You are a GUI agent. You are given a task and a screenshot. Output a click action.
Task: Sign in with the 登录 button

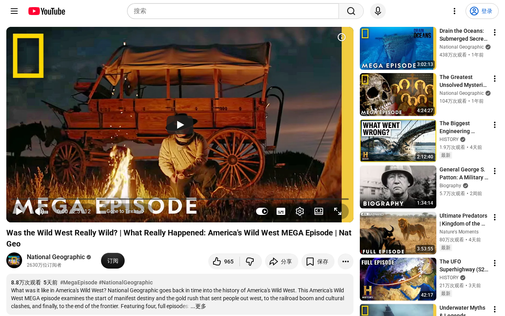point(482,11)
